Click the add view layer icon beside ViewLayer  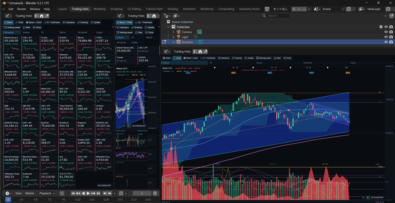click(x=388, y=9)
